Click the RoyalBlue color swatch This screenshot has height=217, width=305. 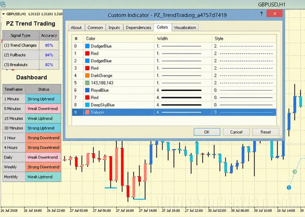click(87, 90)
